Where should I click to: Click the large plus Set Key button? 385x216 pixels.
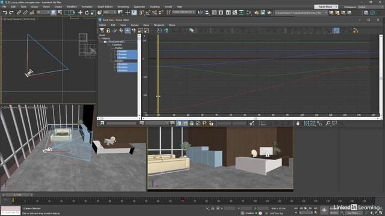(x=324, y=210)
